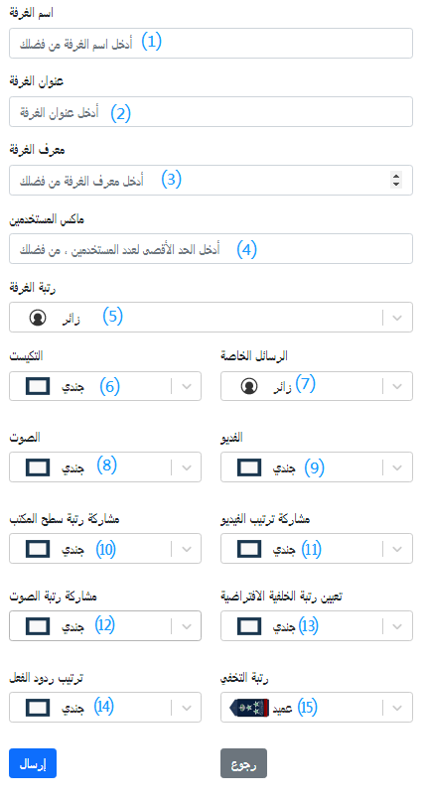Click the جندي rank badge under الصوت
This screenshot has width=427, height=798.
click(x=38, y=466)
